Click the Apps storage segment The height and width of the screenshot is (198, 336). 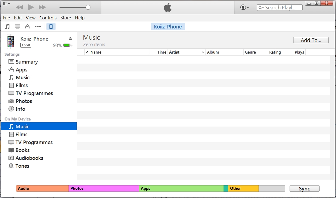pos(181,188)
